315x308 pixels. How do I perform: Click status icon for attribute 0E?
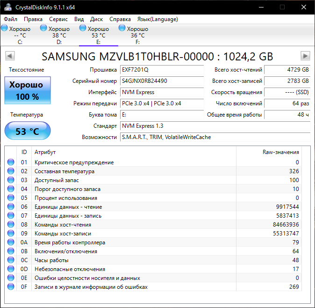11,278
